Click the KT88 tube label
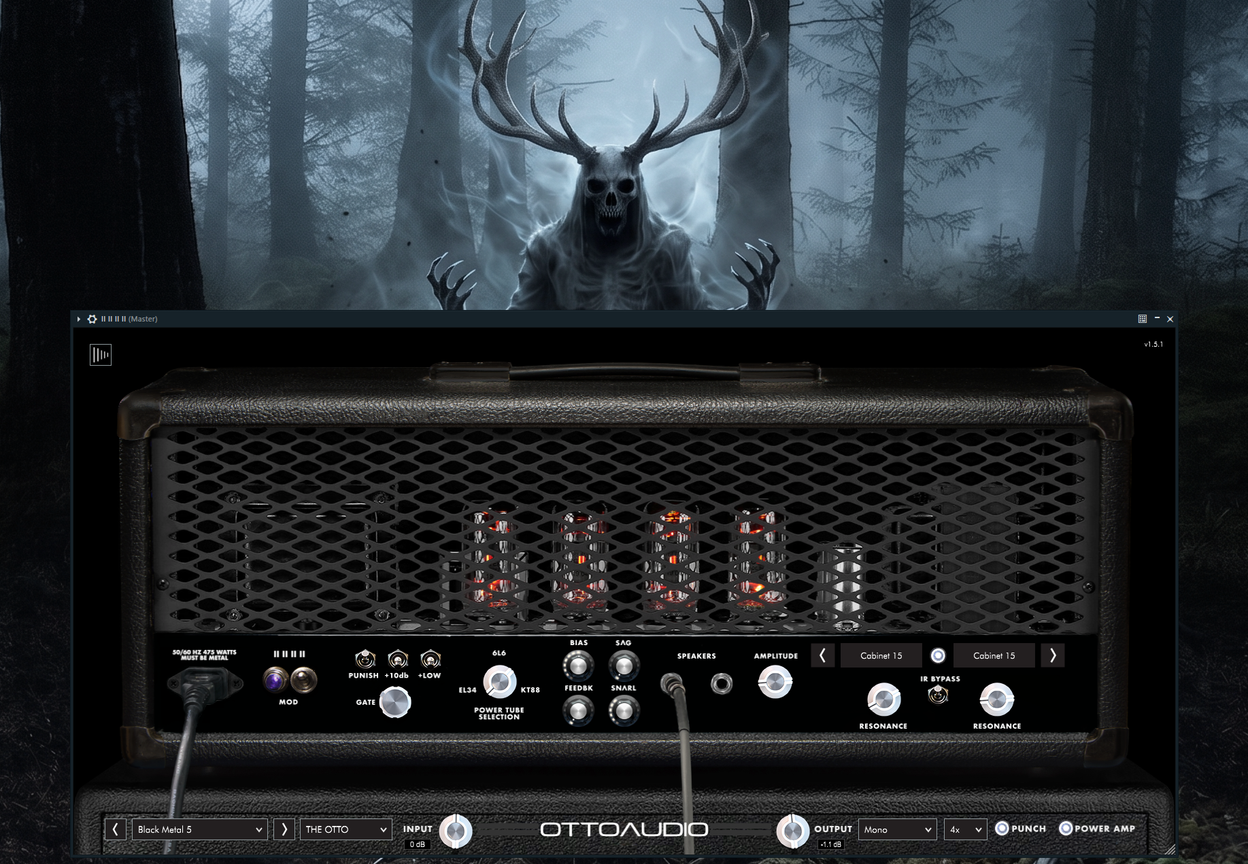 pos(530,690)
